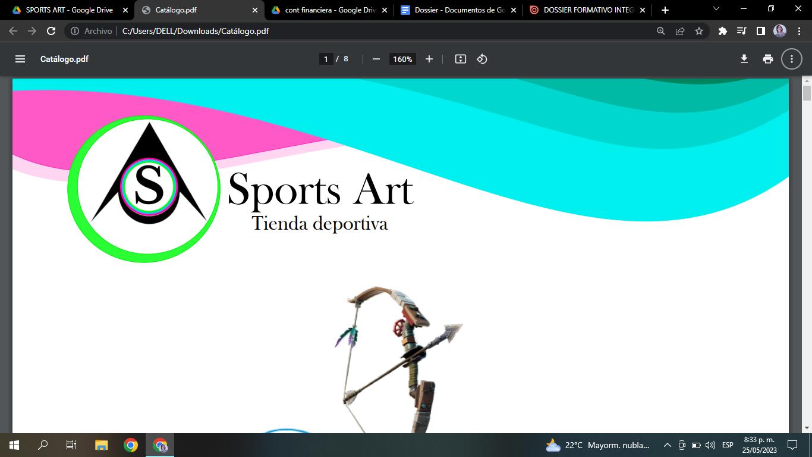
Task: Click the 'Tienda deportiva' subtitle text
Action: coord(320,224)
